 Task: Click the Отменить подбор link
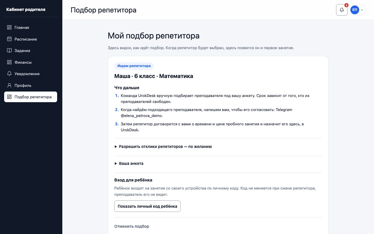tap(132, 226)
